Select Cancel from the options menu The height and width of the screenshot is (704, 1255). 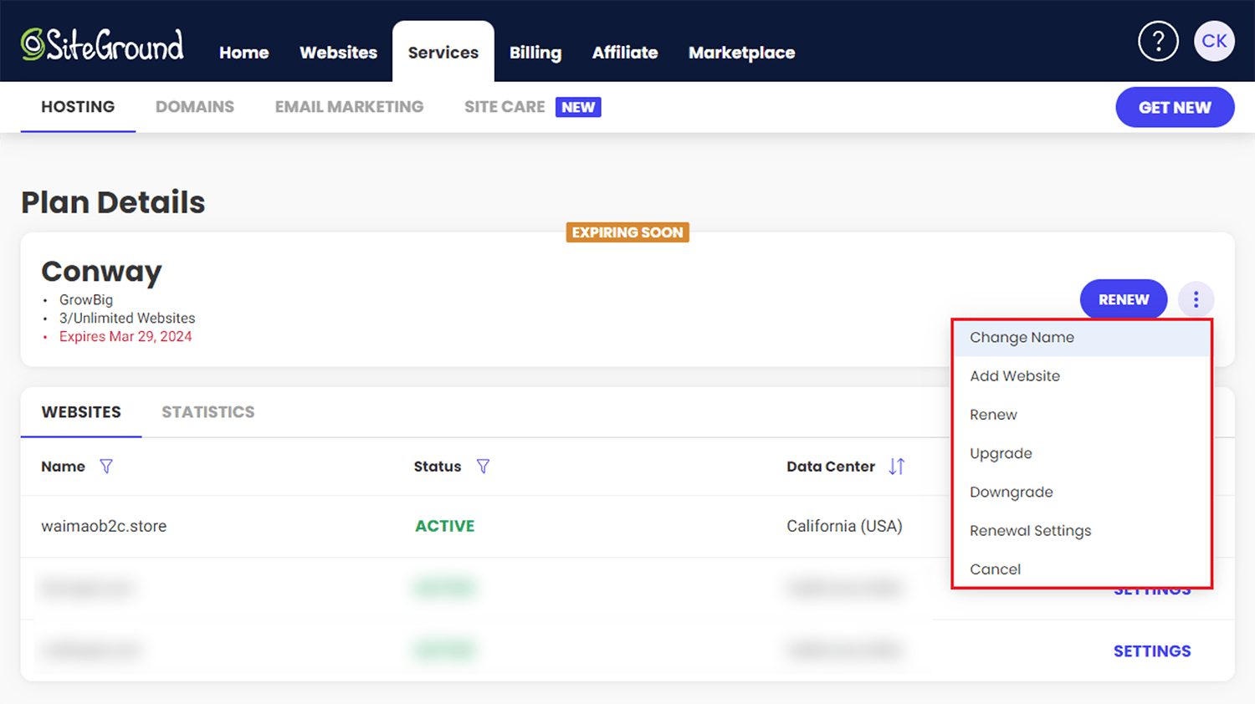pyautogui.click(x=995, y=569)
